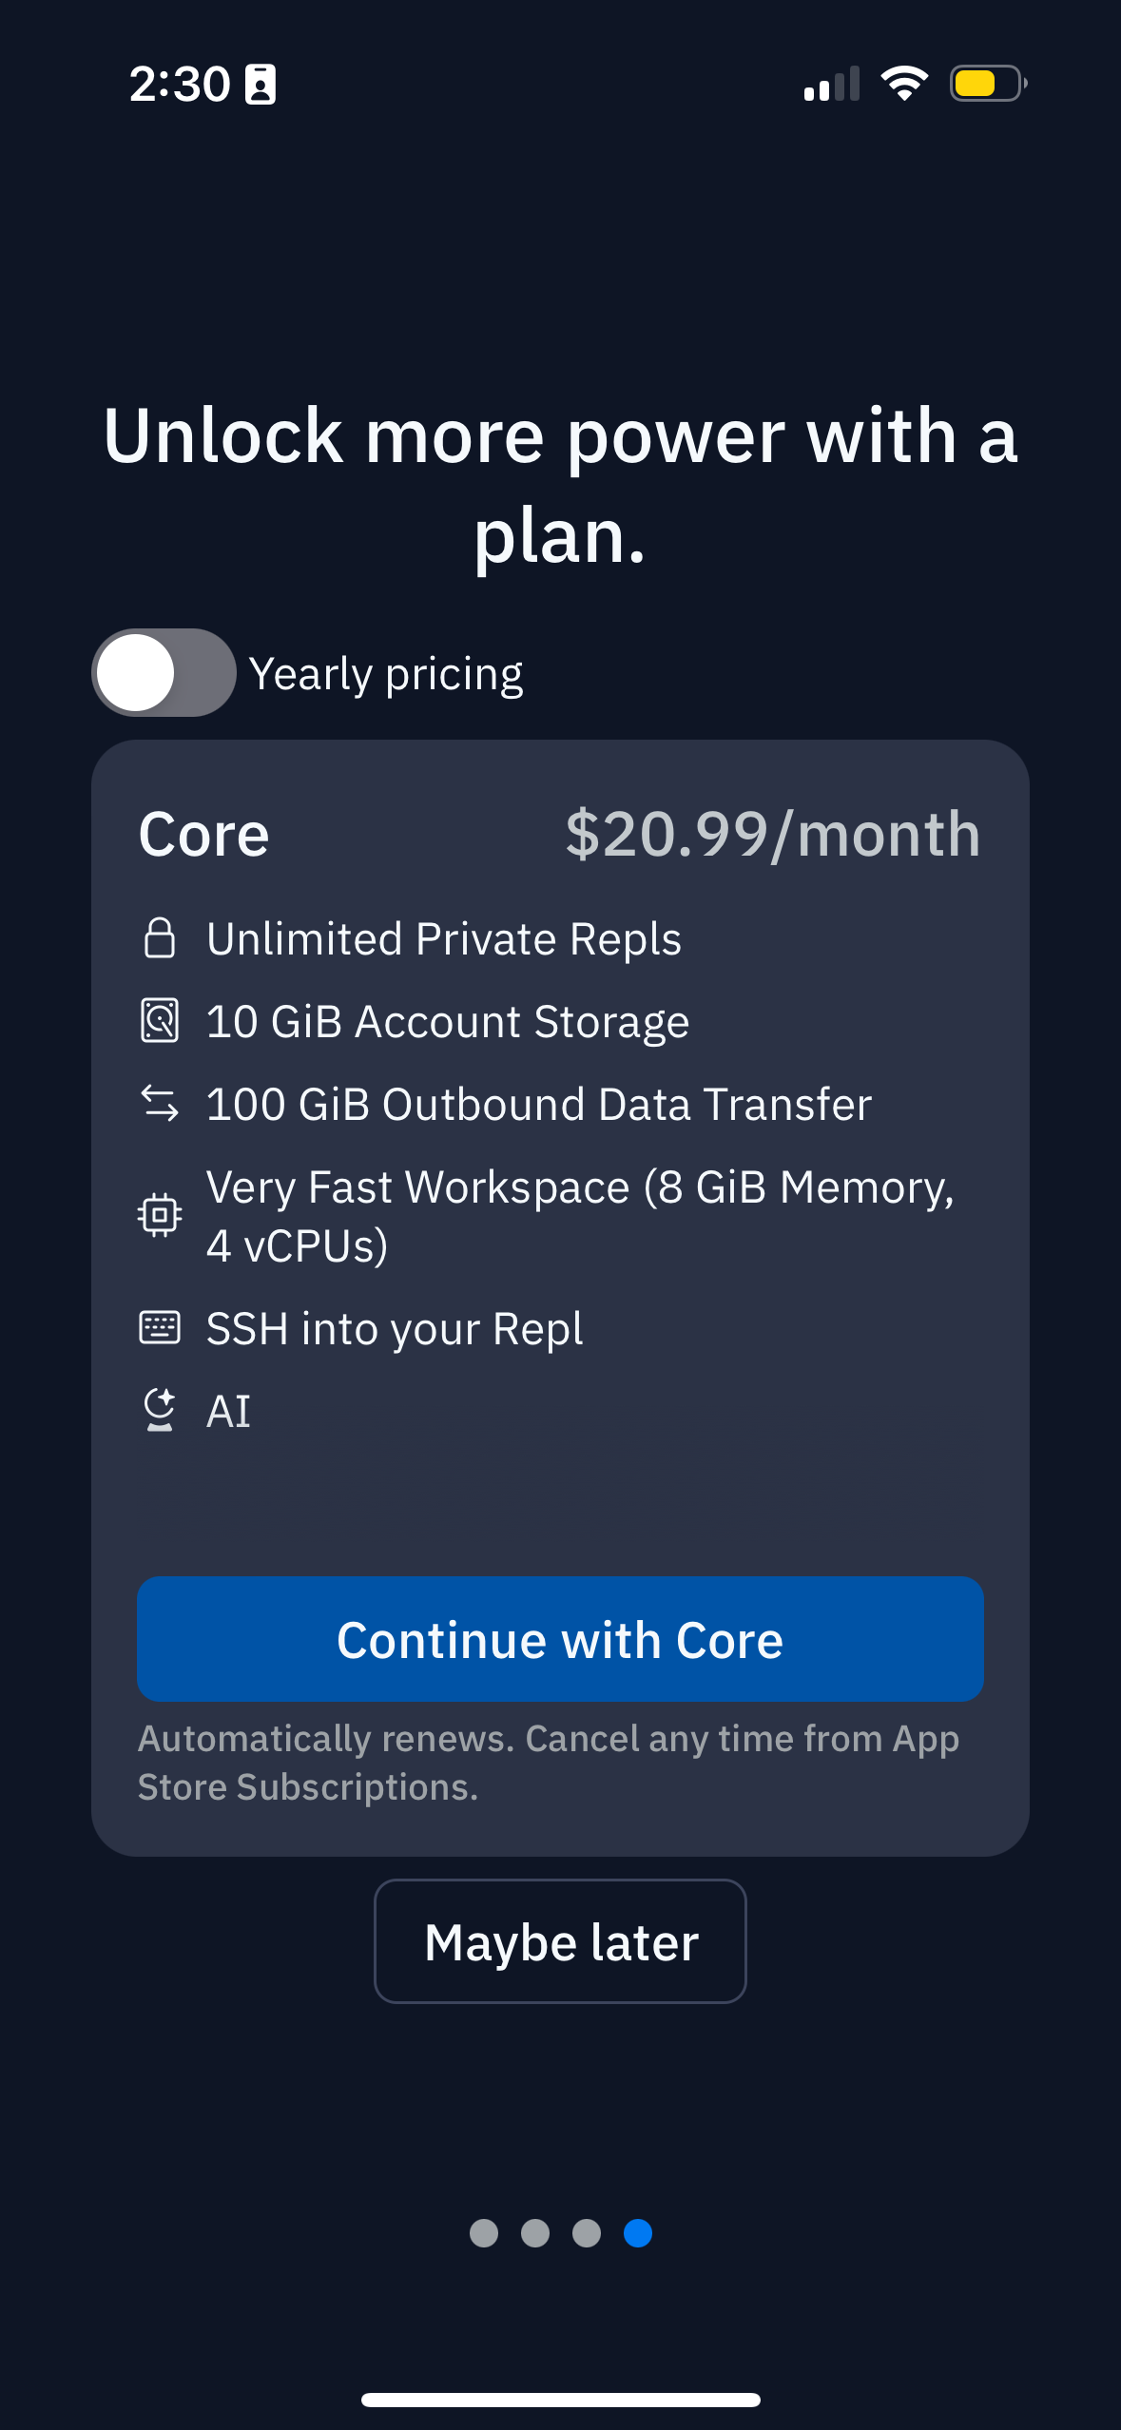
Task: Tap the AI sparkle icon
Action: 160,1410
